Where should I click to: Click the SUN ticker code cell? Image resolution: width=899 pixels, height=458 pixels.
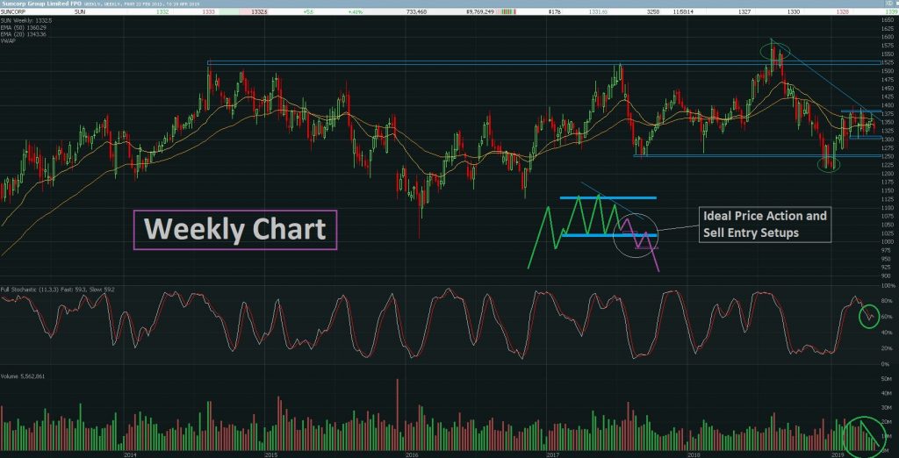(x=79, y=11)
